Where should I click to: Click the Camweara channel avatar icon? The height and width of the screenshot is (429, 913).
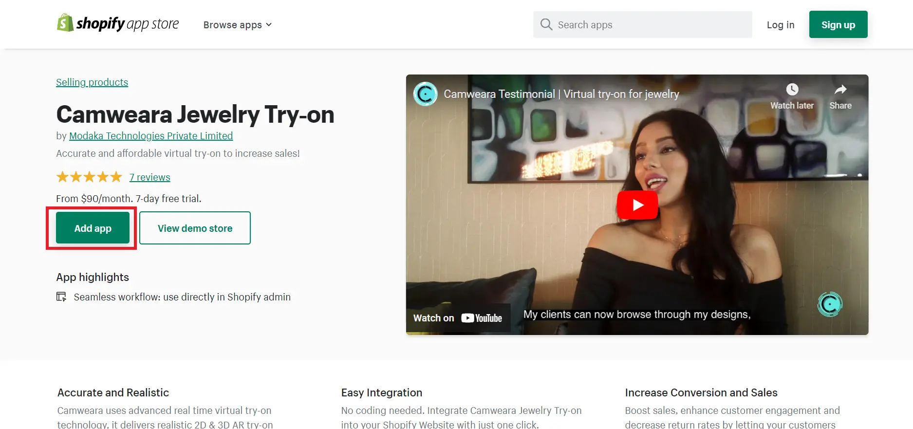[x=425, y=94]
